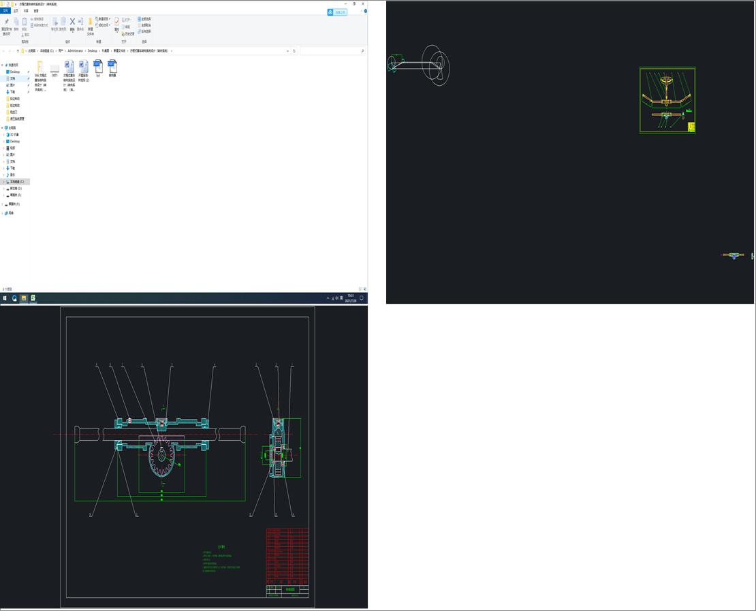Switch to the View ribbon tab

tap(36, 11)
